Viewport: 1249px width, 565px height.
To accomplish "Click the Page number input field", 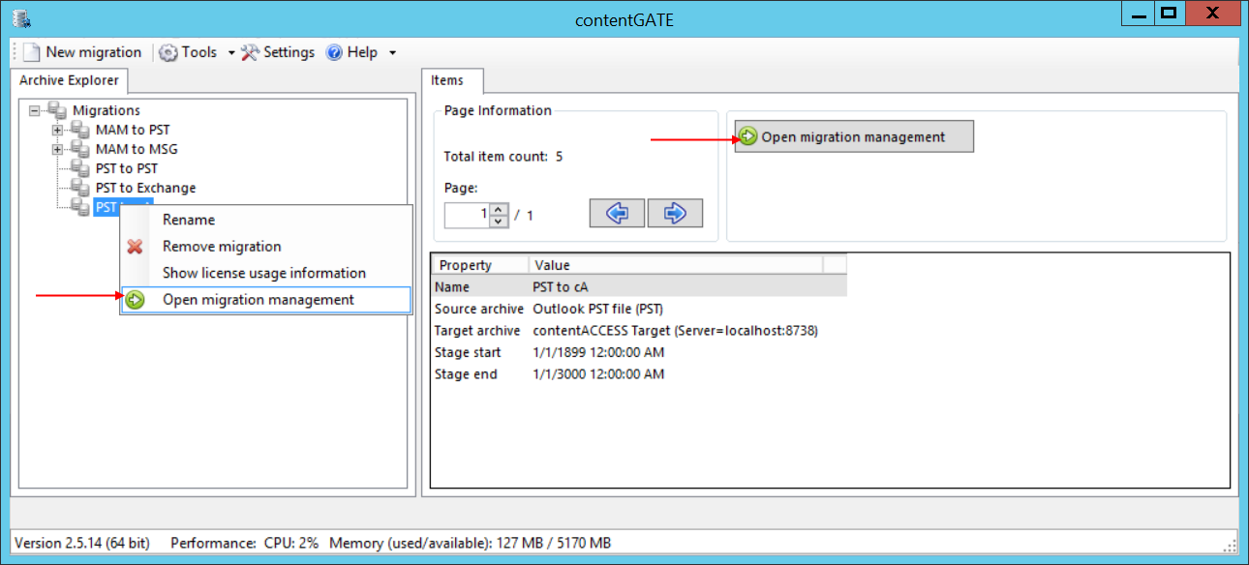I will (x=468, y=215).
